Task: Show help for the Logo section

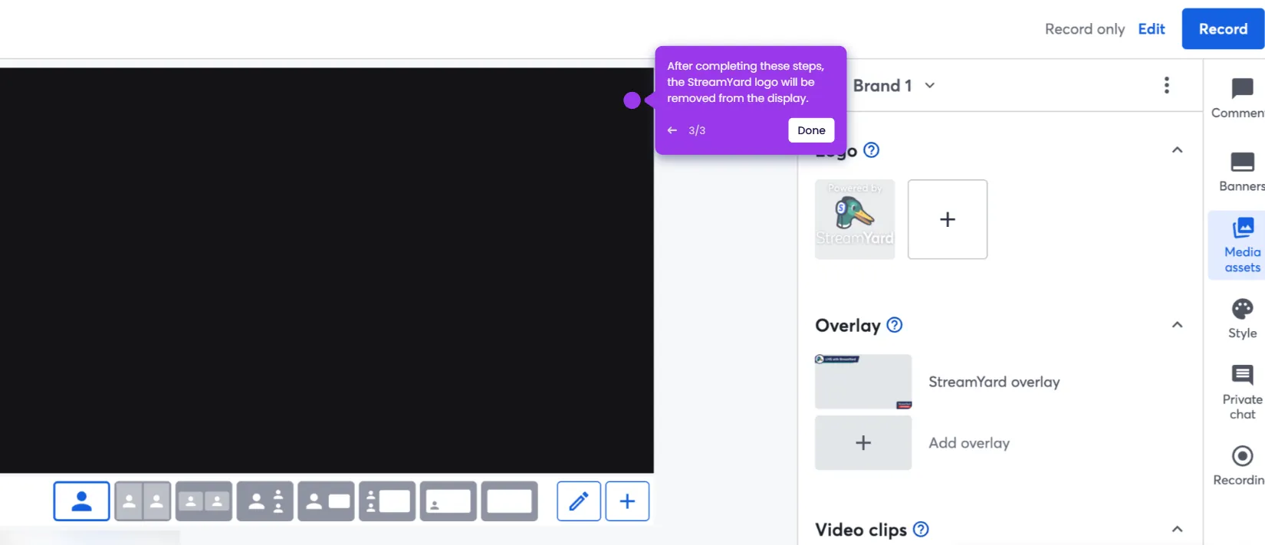Action: pos(872,150)
